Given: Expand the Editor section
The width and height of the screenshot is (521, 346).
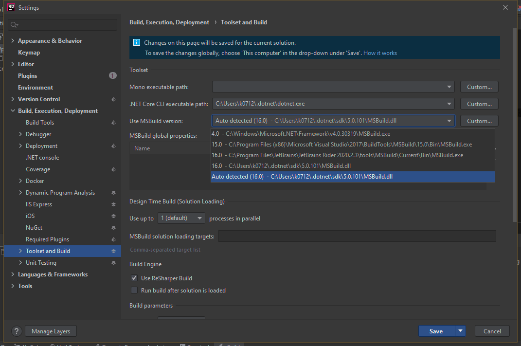Looking at the screenshot, I should 13,64.
